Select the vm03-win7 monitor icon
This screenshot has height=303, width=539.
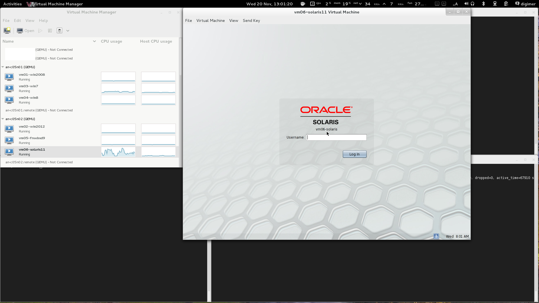[x=9, y=88]
